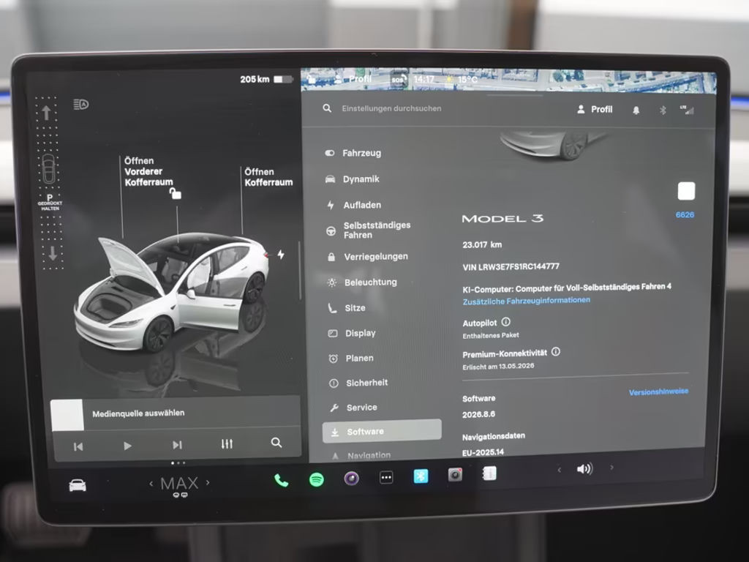Image resolution: width=749 pixels, height=562 pixels.
Task: Open the Versionshinweise release notes link
Action: tap(659, 392)
